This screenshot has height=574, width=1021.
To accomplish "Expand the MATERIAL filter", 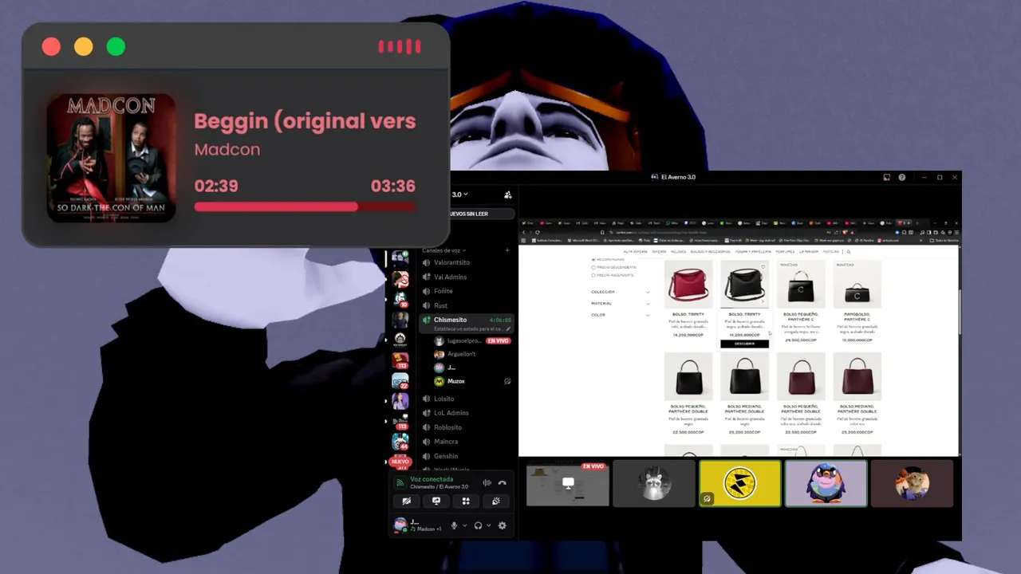I will coord(621,303).
